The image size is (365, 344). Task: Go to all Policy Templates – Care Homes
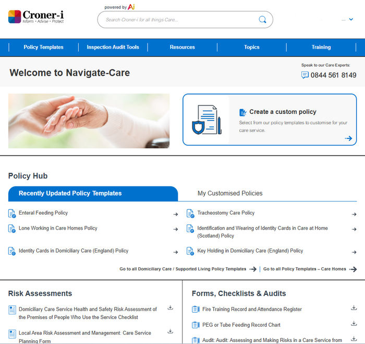pyautogui.click(x=305, y=269)
